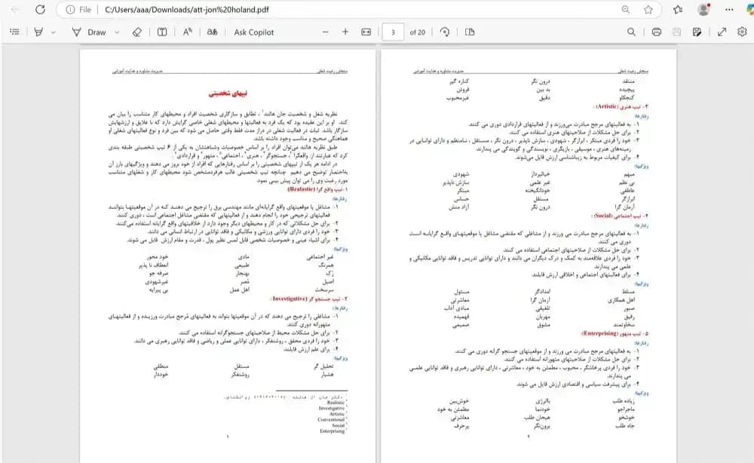Print the PDF document
Viewport: 754px width, 463px height.
click(657, 32)
